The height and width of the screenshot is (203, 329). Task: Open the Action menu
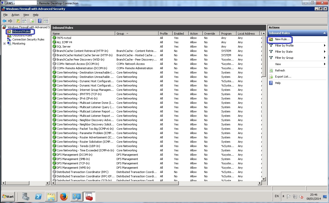pos(15,15)
